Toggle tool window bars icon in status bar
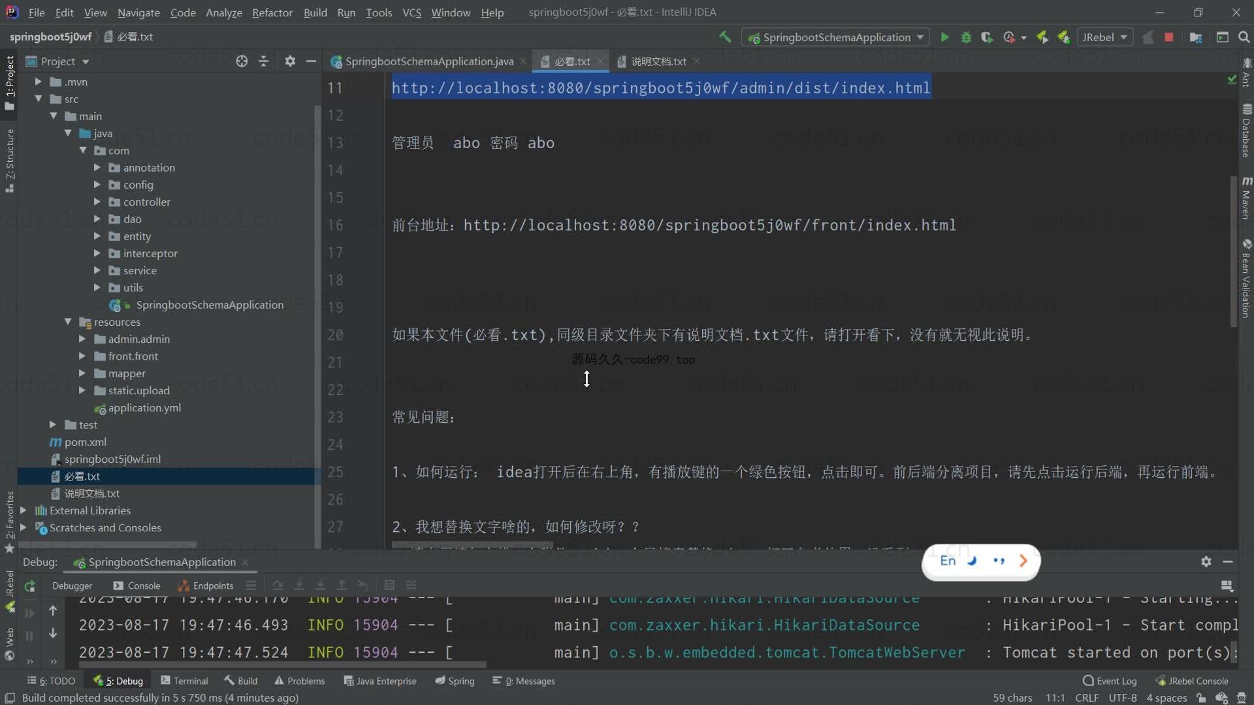Screen dimensions: 1254x705 (10, 698)
